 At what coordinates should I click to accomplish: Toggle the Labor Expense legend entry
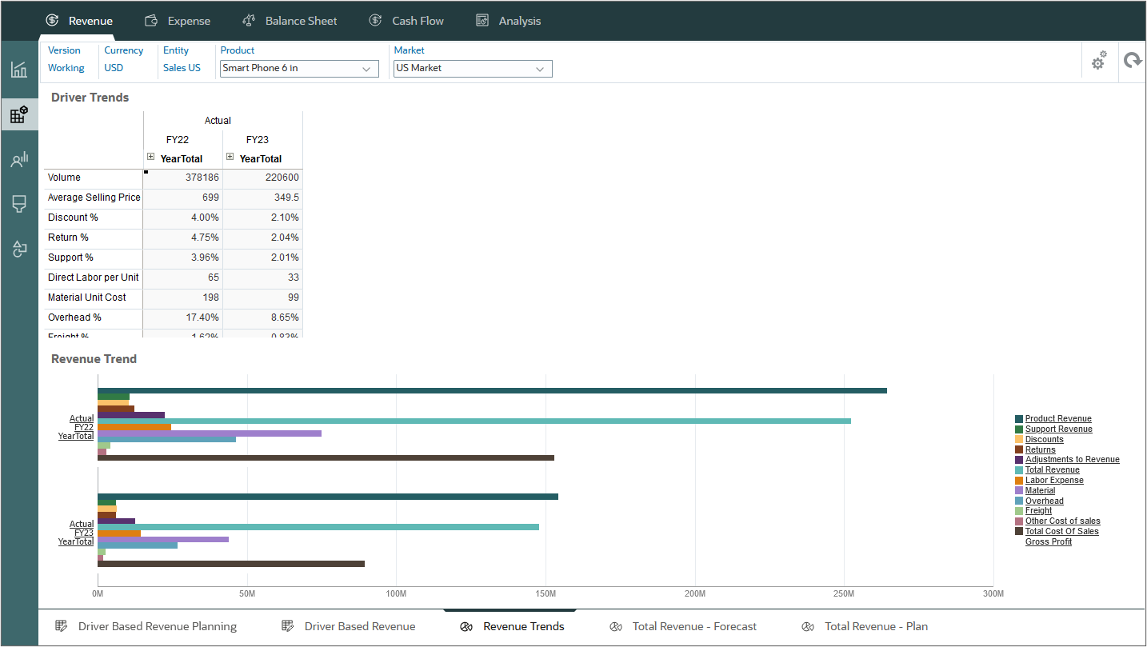coord(1054,480)
